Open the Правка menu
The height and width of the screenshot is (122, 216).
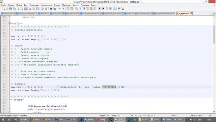point(11,5)
